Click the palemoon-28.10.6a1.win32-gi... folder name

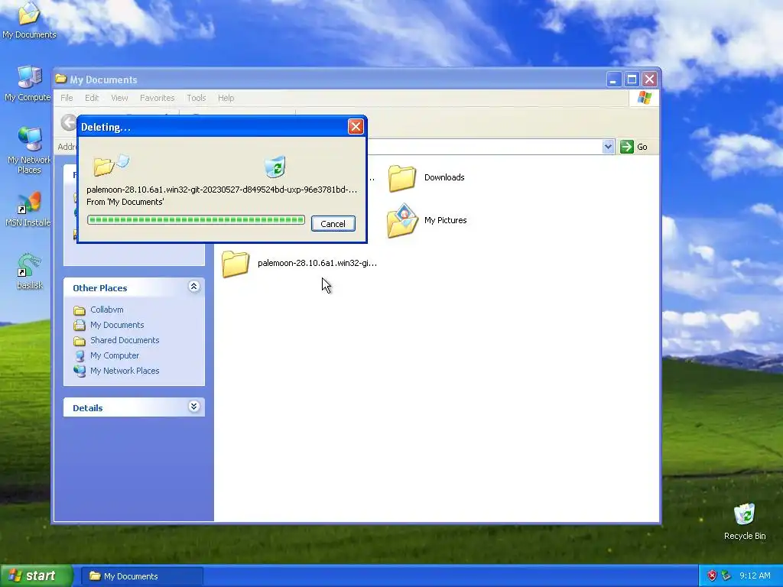click(x=317, y=263)
